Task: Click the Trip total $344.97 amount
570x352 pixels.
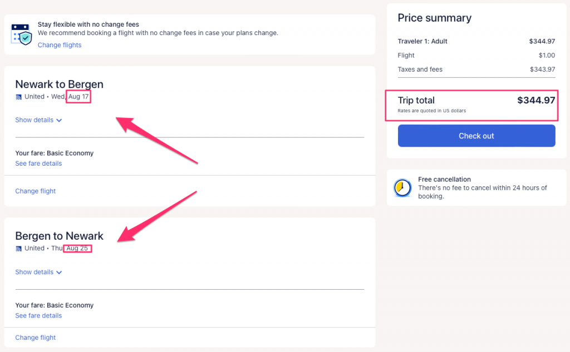Action: 536,101
